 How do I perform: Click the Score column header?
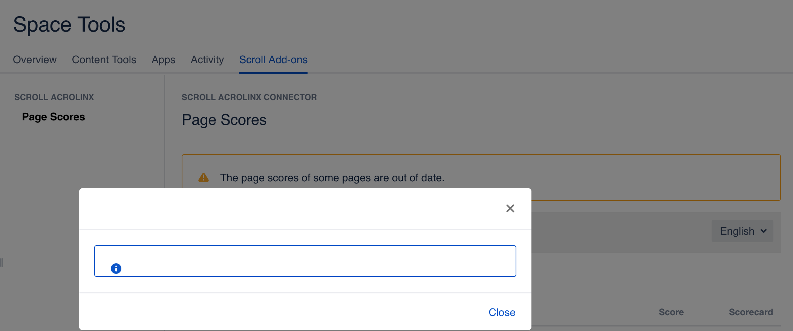(671, 312)
